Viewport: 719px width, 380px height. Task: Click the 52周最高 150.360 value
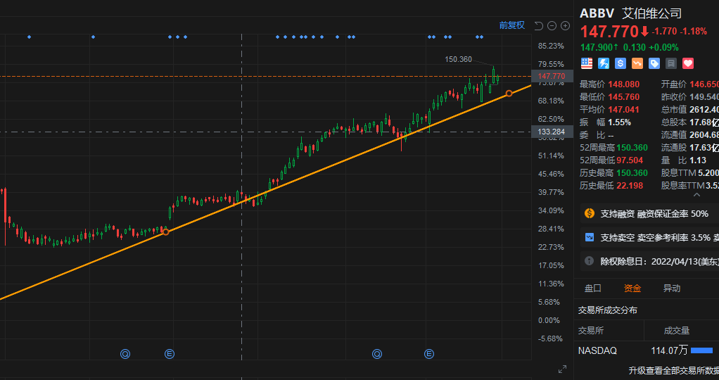[x=632, y=147]
